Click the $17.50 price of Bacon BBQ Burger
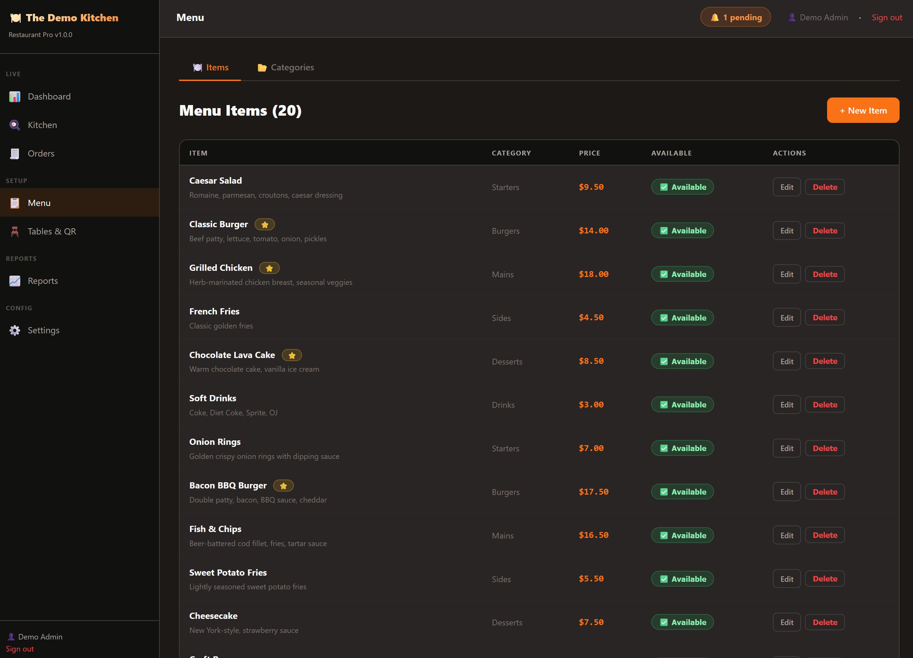The width and height of the screenshot is (913, 658). click(593, 492)
